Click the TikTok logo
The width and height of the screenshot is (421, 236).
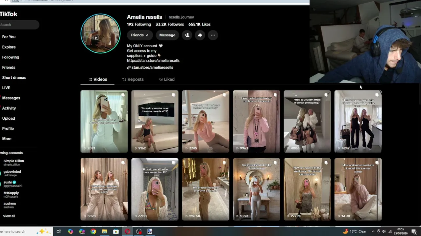tap(9, 14)
